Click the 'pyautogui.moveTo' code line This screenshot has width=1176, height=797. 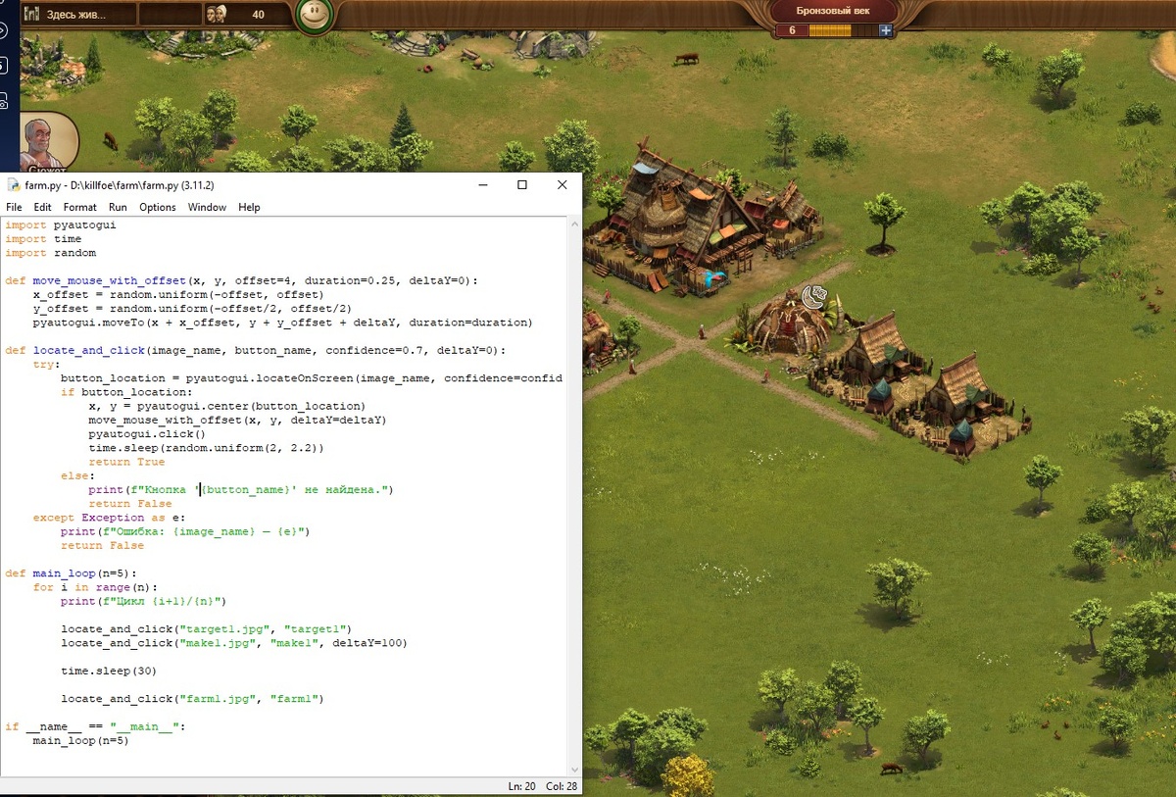[x=282, y=322]
